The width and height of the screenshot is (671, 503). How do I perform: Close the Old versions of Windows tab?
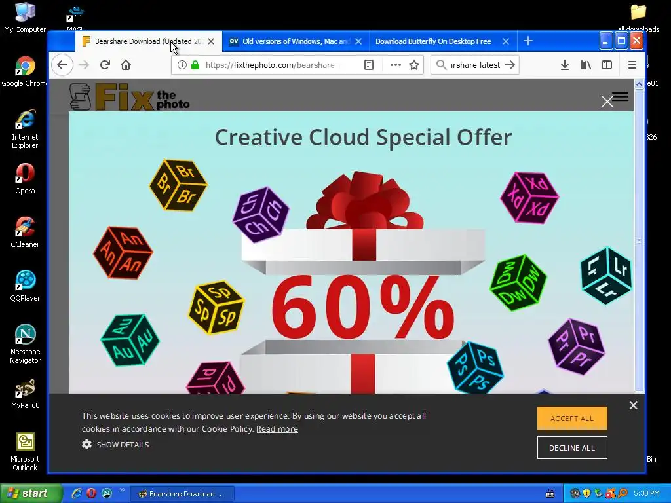[358, 41]
